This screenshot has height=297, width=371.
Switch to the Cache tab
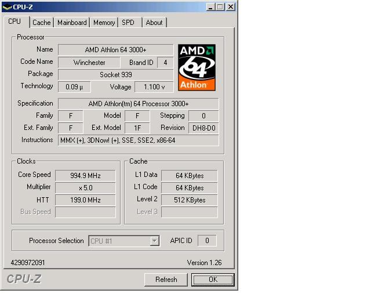coord(42,23)
